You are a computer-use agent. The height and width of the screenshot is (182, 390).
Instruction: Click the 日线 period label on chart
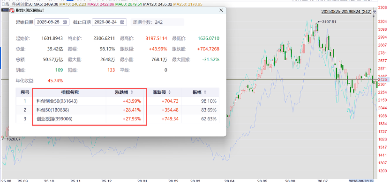(x=5, y=4)
